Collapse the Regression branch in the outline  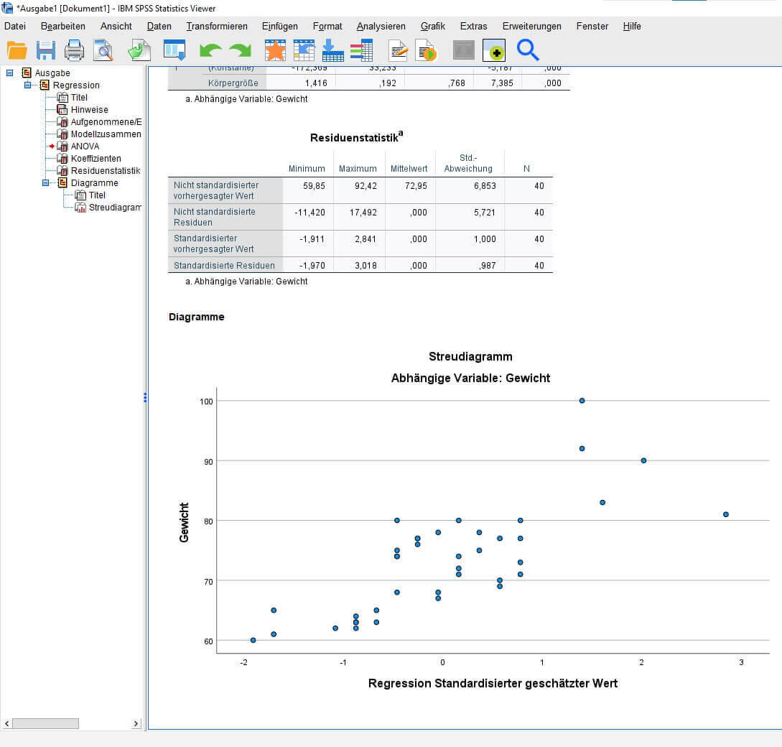[27, 85]
